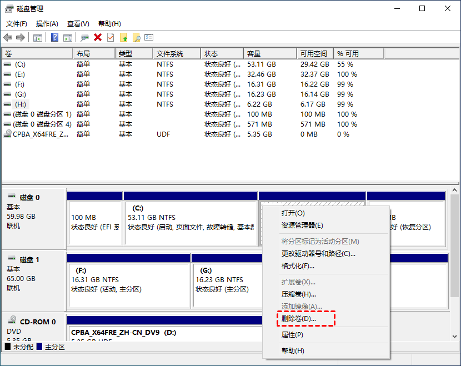The image size is (461, 366).
Task: Click the show/hide action pane toolbar icon
Action: point(68,37)
